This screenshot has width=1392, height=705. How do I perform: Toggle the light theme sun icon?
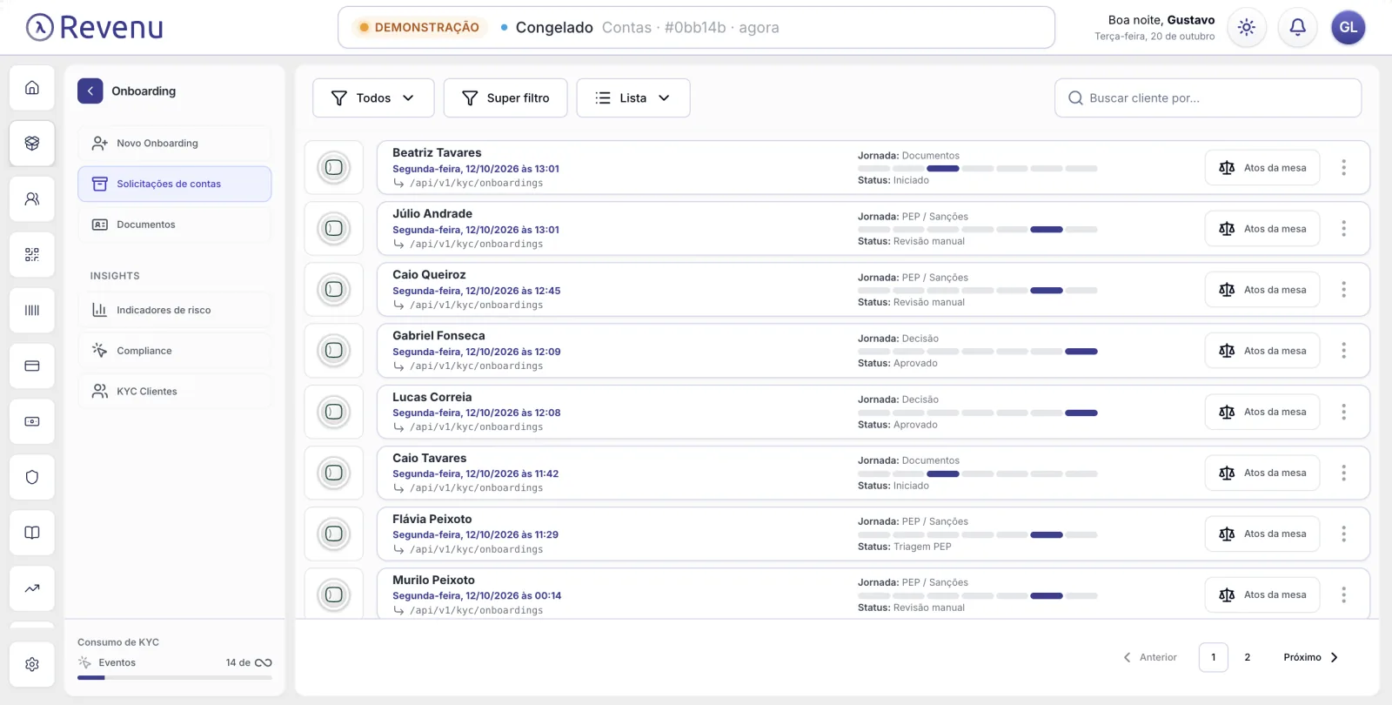(1247, 28)
